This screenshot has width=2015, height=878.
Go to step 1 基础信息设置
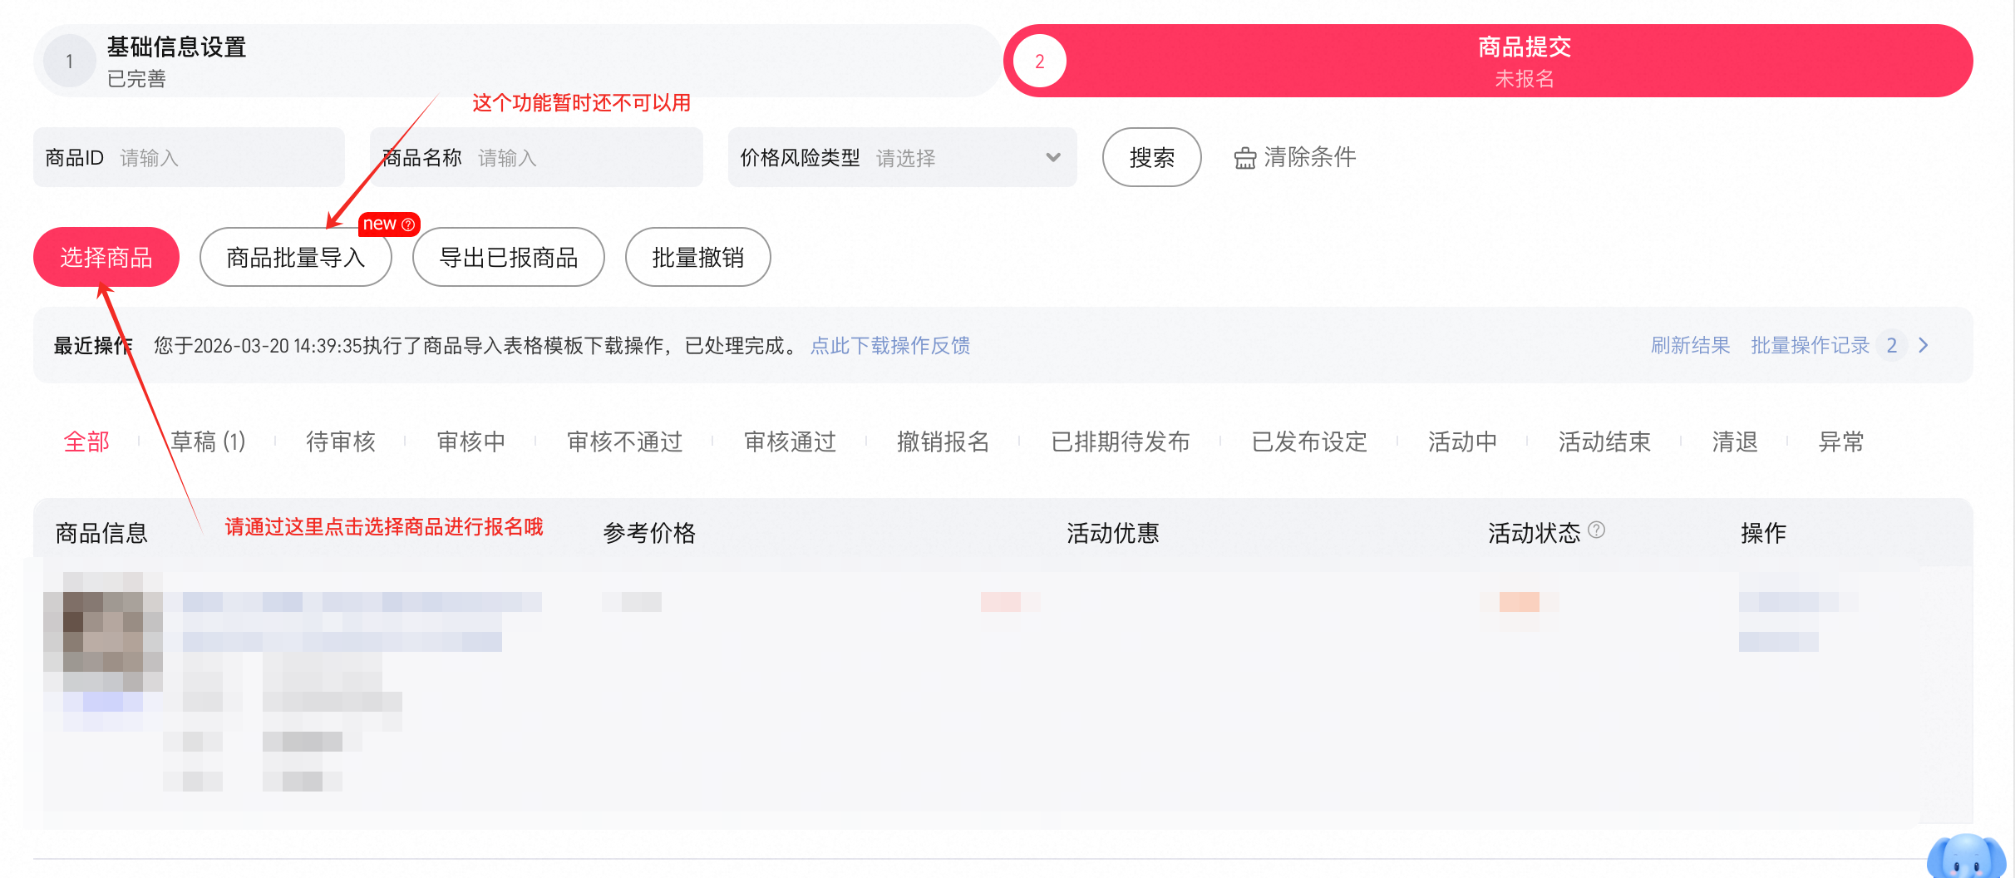click(517, 61)
